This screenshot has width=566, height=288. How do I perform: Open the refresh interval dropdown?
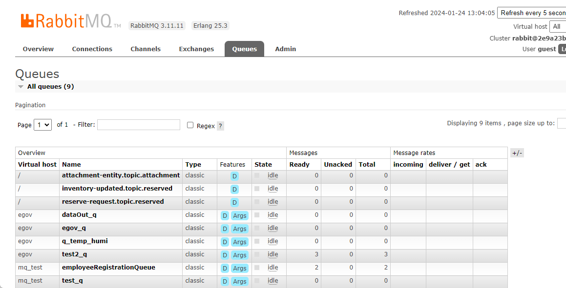coord(531,13)
